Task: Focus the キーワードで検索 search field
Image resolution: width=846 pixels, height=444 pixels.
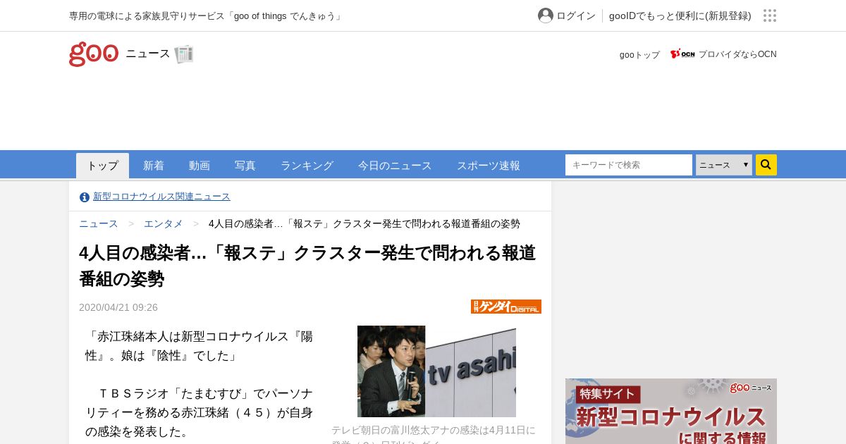Action: click(x=629, y=165)
